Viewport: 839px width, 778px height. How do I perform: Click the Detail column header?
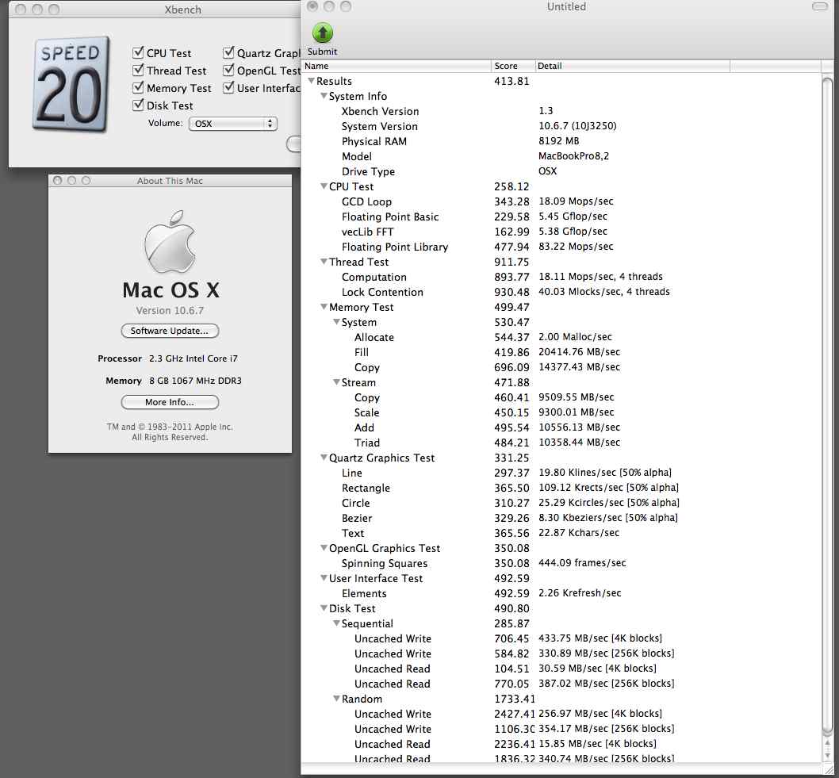pyautogui.click(x=633, y=66)
